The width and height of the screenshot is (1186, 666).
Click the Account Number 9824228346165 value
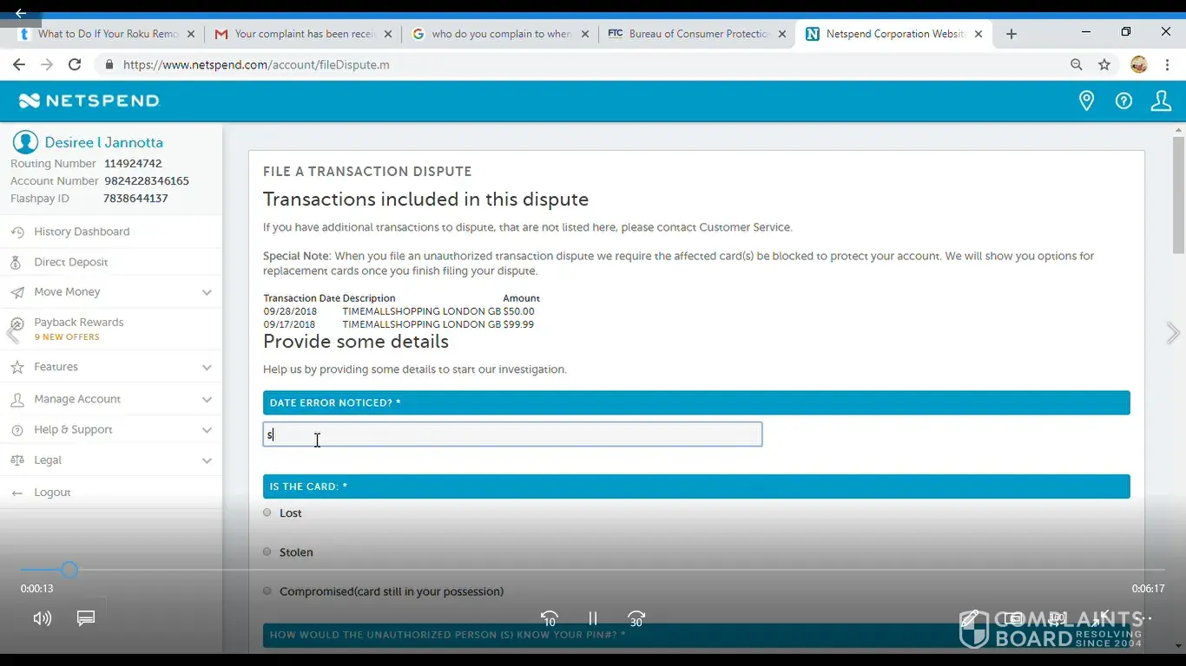point(147,181)
